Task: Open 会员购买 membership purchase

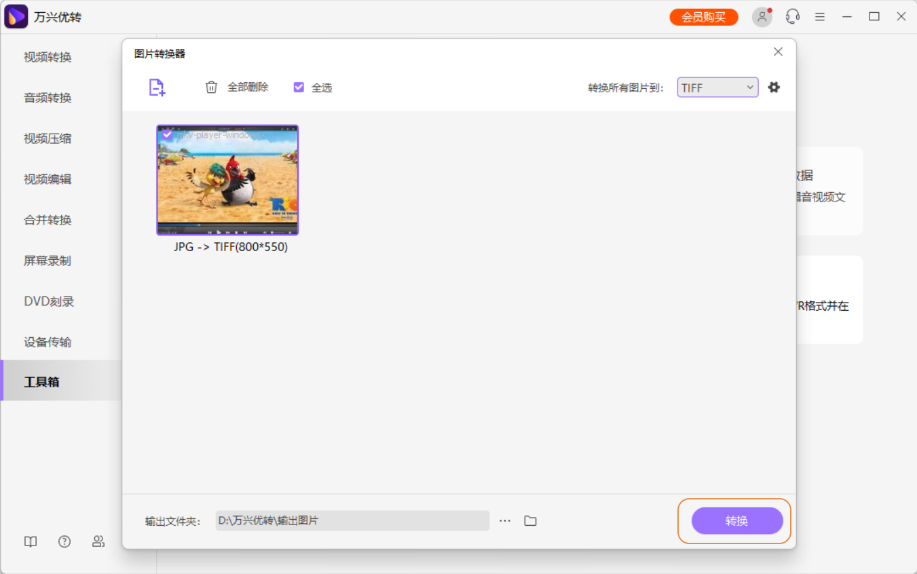Action: (x=703, y=16)
